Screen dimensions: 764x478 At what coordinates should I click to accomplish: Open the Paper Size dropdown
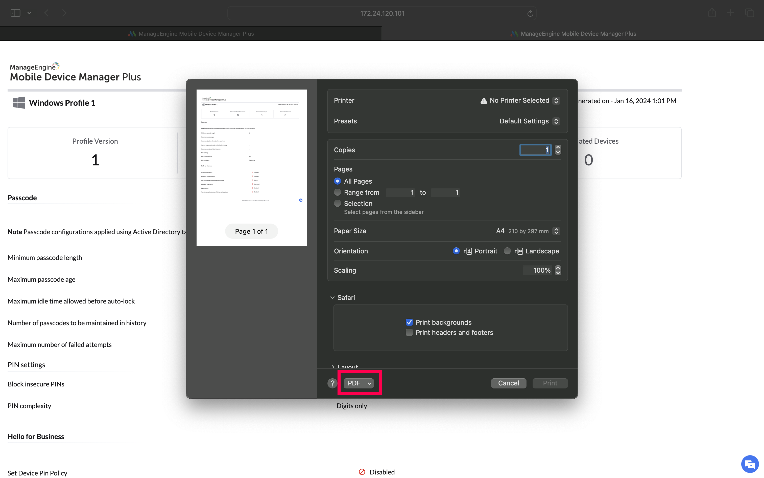556,231
